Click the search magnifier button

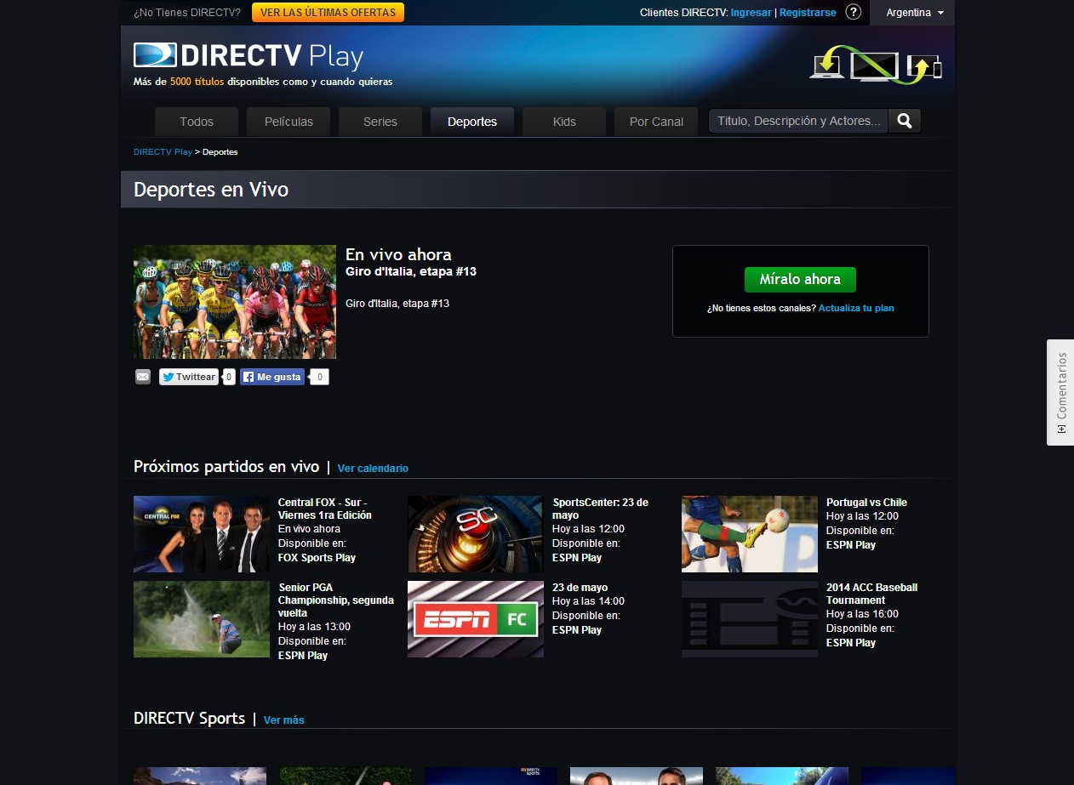(905, 121)
